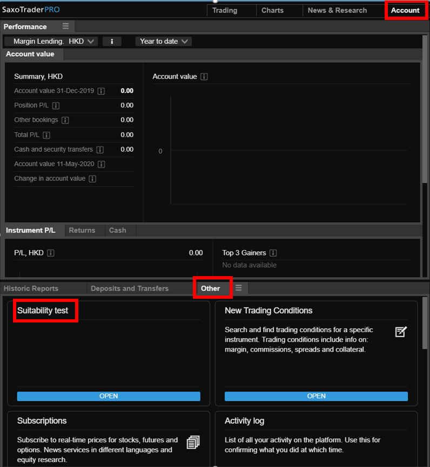Show info for Account value 31-Dec-2019
Image resolution: width=430 pixels, height=467 pixels.
coord(101,91)
